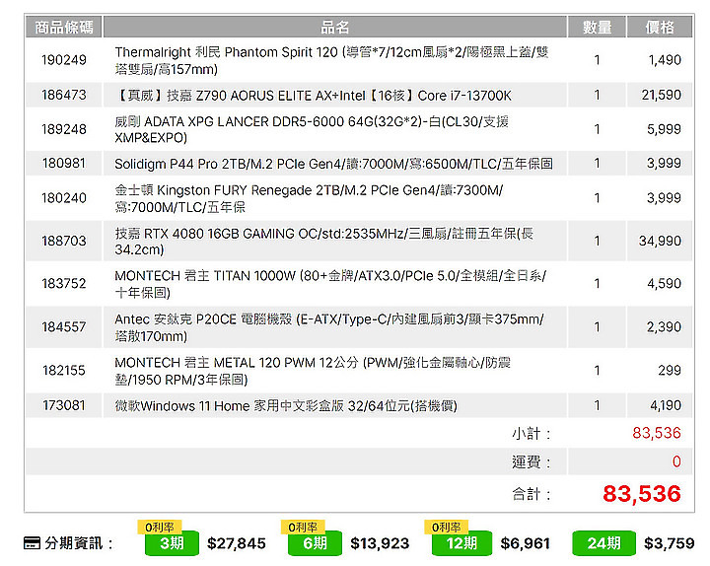Click the 分期資訊 label
Viewport: 710px width, 566px height.
click(x=78, y=543)
